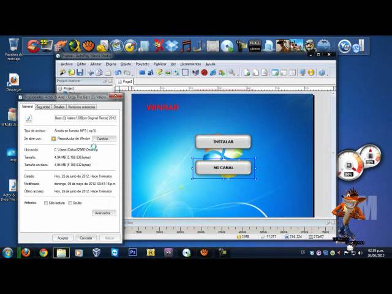Tick the Oculto checkbox
The image size is (392, 294).
[x=70, y=203]
